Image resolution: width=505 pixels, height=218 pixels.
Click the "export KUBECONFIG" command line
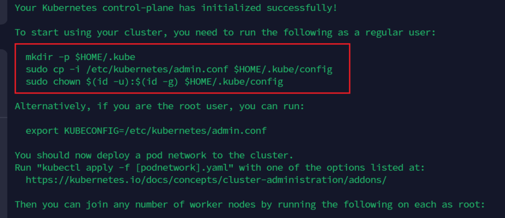point(145,131)
